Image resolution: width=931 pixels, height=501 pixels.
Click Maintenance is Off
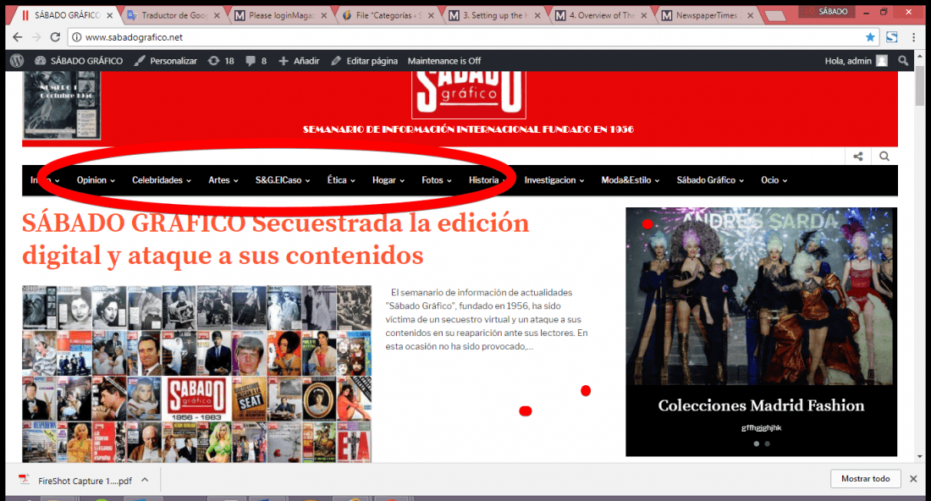click(444, 61)
